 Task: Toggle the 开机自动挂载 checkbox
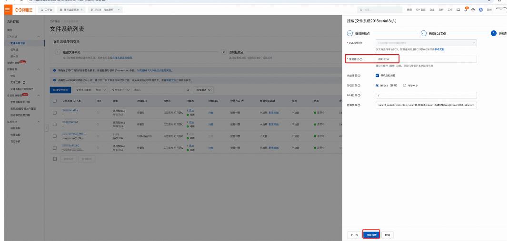click(377, 76)
